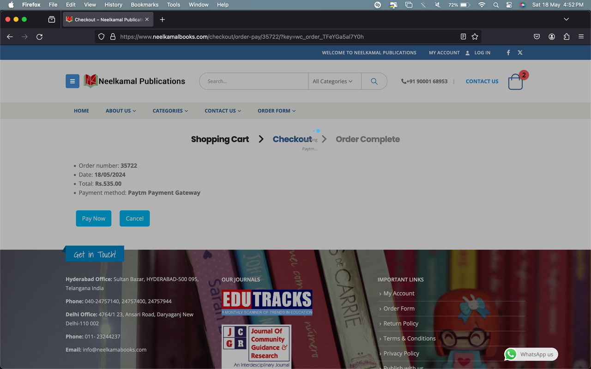This screenshot has width=591, height=369.
Task: Open the MY ACCOUNT link
Action: point(444,53)
